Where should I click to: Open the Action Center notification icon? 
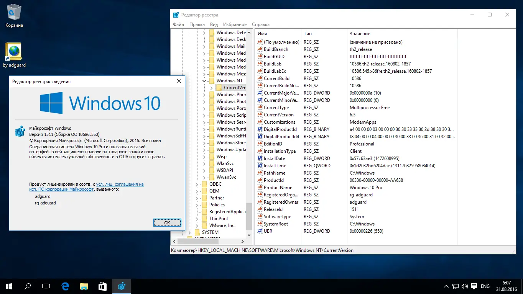(474, 286)
